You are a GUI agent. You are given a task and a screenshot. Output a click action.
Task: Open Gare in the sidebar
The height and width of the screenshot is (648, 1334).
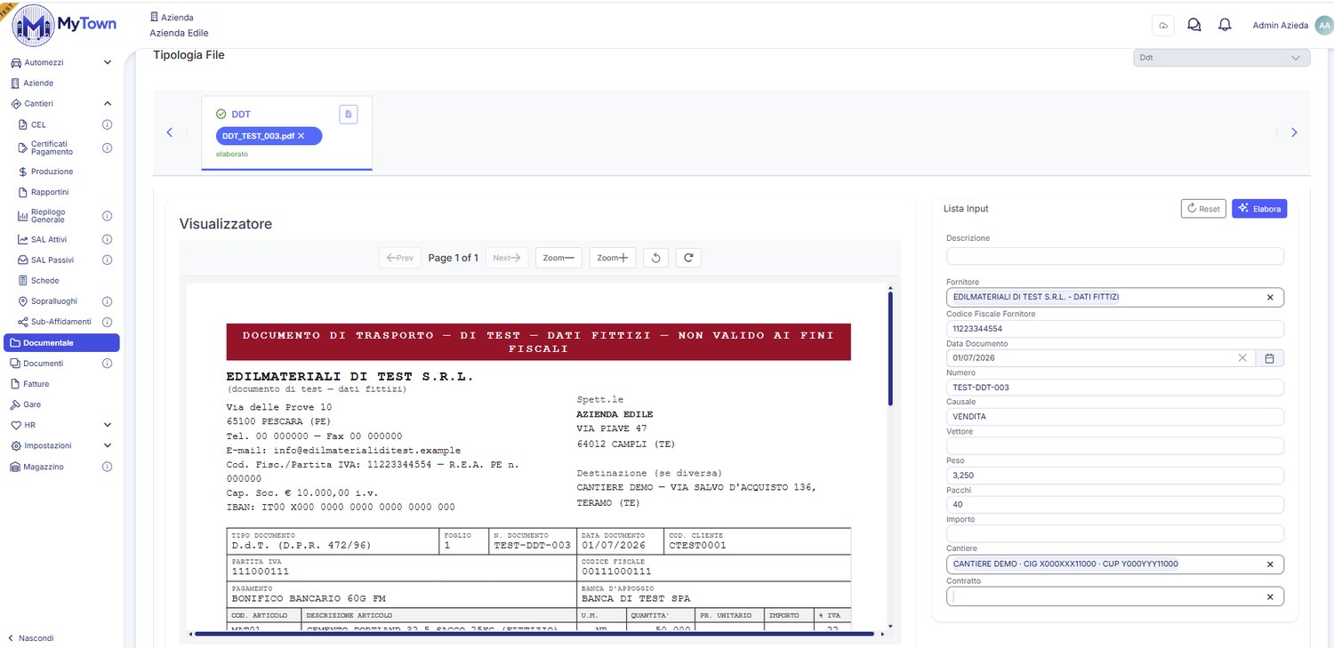32,404
